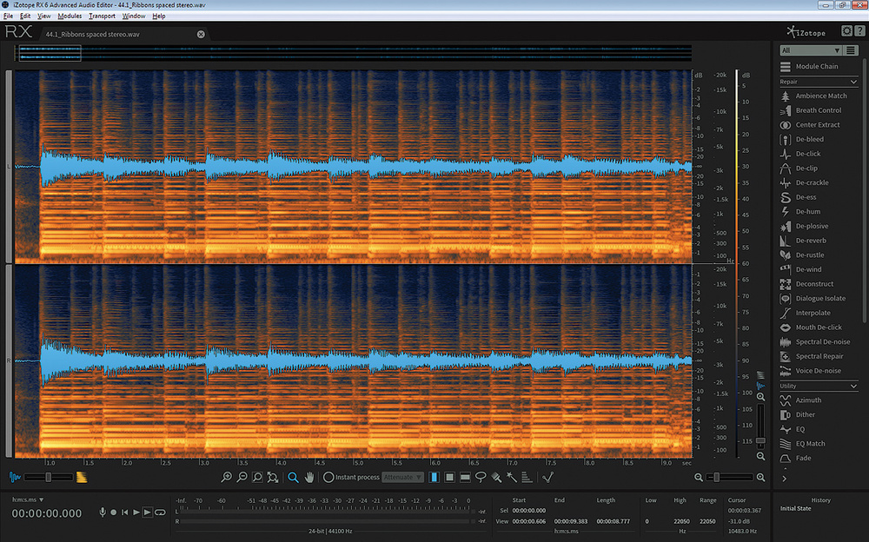The width and height of the screenshot is (869, 542).
Task: Open the De-plosive module
Action: 805,226
